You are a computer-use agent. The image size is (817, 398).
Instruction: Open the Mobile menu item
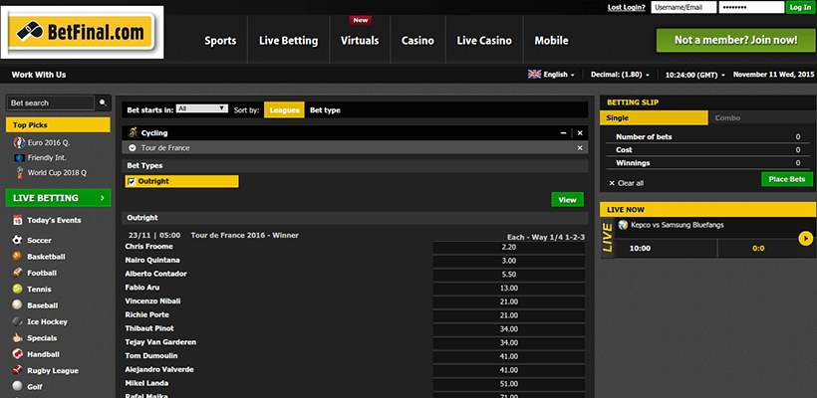[551, 41]
